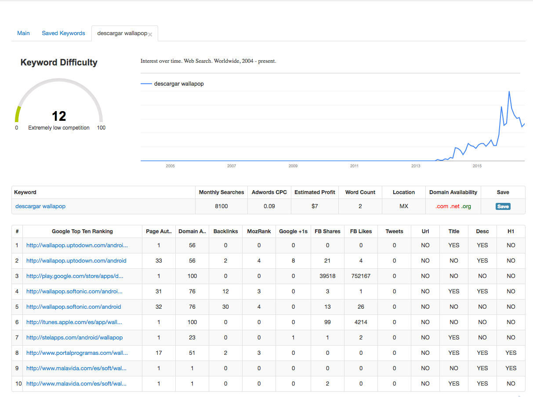Screen dimensions: 533x397
Task: Open ranking 10 malavida.com link
Action: click(x=76, y=384)
